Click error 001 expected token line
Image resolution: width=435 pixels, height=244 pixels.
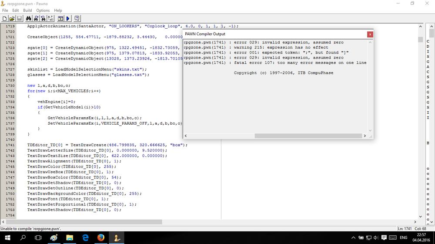pyautogui.click(x=266, y=53)
